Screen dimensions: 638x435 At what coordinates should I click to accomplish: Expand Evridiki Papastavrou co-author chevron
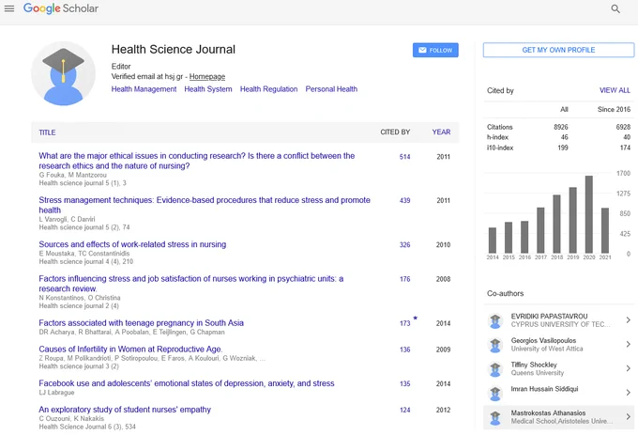[x=629, y=320]
